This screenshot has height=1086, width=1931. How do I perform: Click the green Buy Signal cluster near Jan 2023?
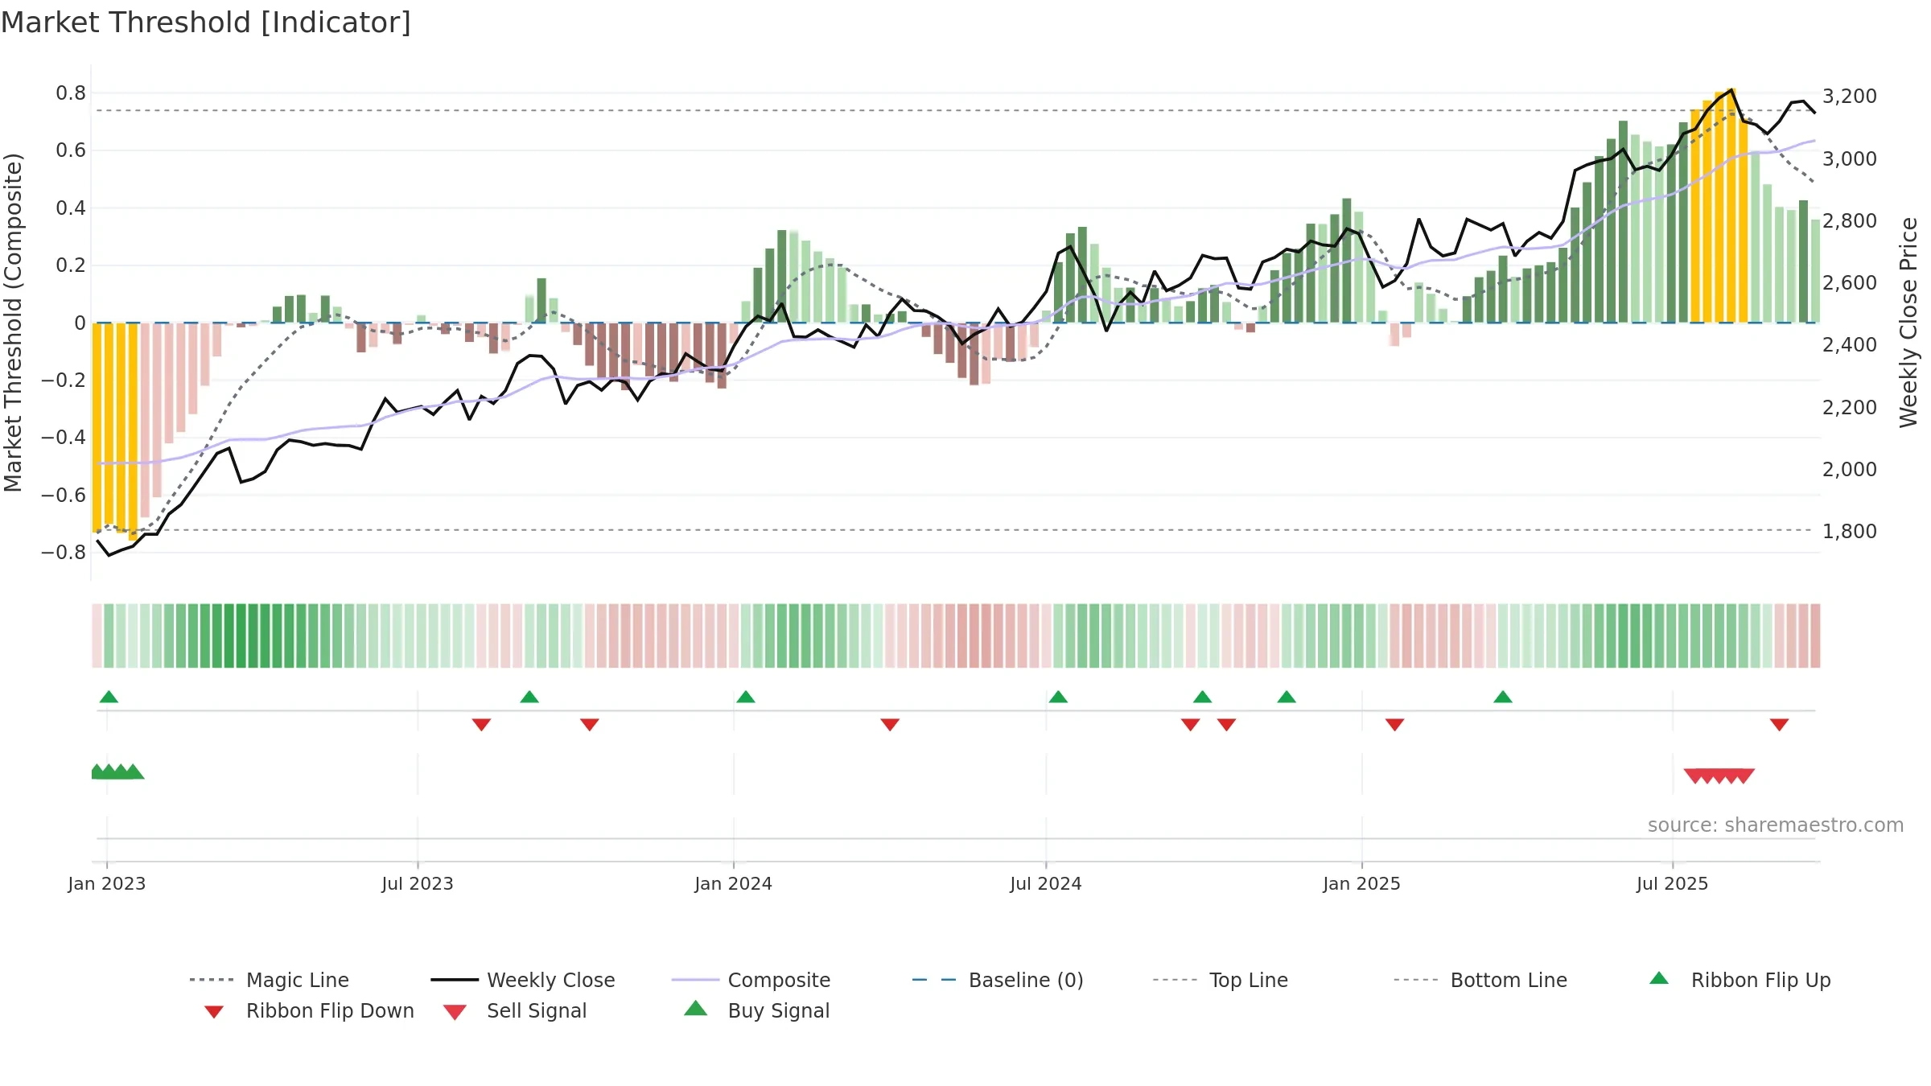coord(117,771)
